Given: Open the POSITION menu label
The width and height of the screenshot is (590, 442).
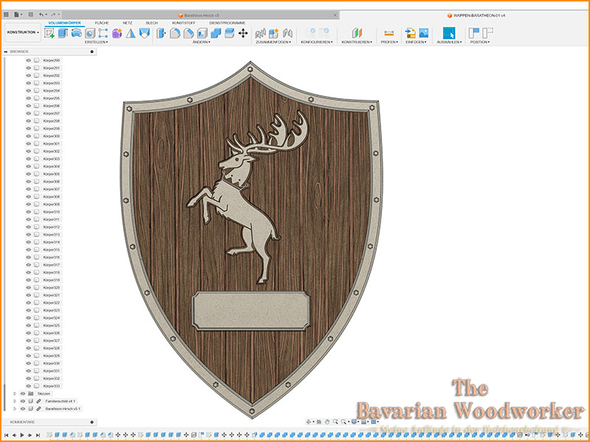Looking at the screenshot, I should tap(480, 42).
